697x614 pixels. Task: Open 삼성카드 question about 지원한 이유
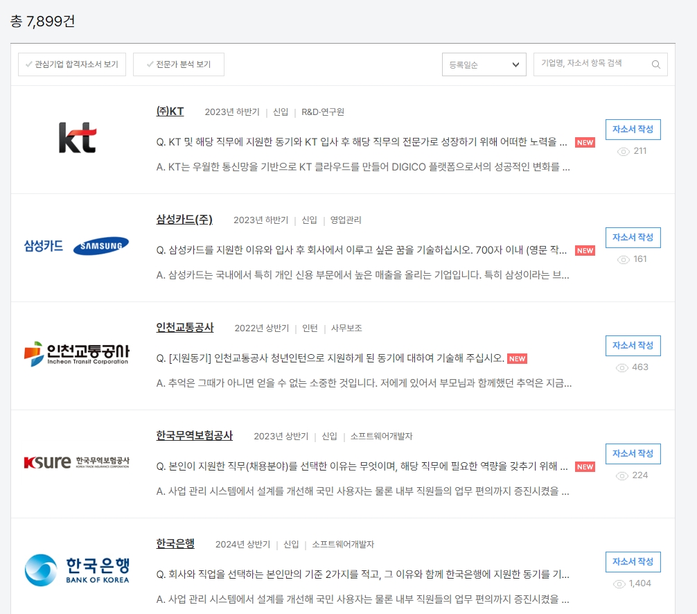[x=362, y=250]
